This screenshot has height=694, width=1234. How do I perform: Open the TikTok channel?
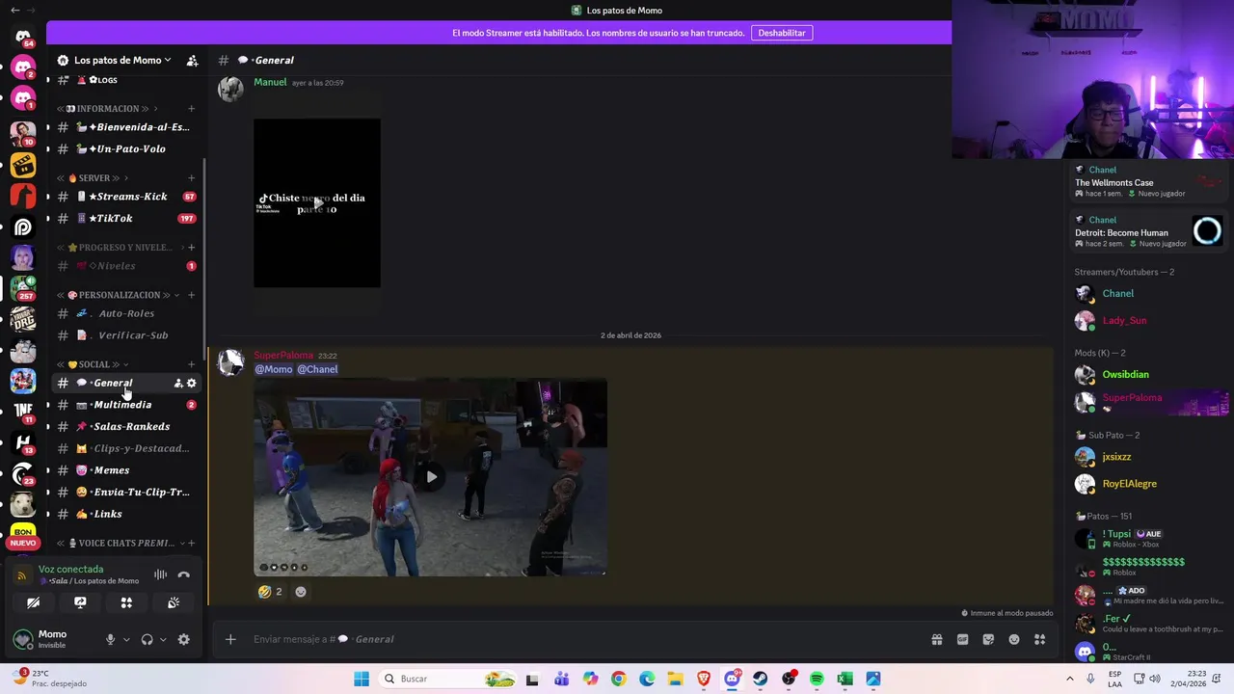(x=126, y=218)
